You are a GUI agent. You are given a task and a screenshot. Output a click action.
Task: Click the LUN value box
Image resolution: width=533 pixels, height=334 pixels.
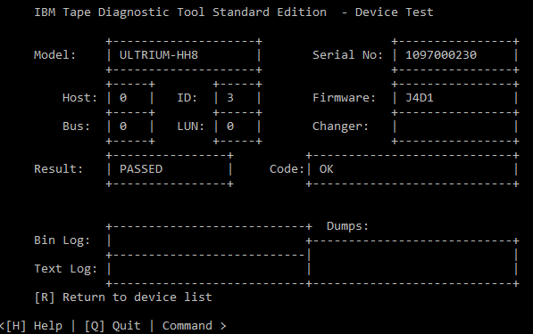tap(237, 126)
